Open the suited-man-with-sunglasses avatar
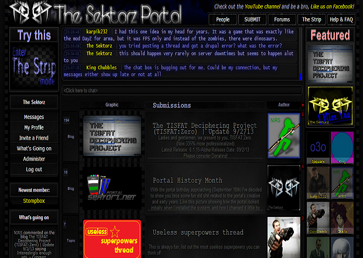Viewport: 363px width, 258px height. pos(318,247)
